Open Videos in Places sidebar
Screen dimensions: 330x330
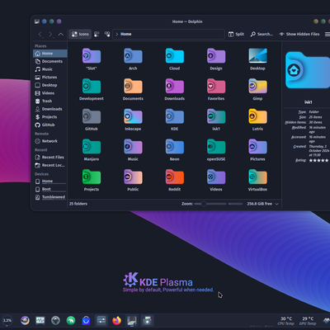50,93
